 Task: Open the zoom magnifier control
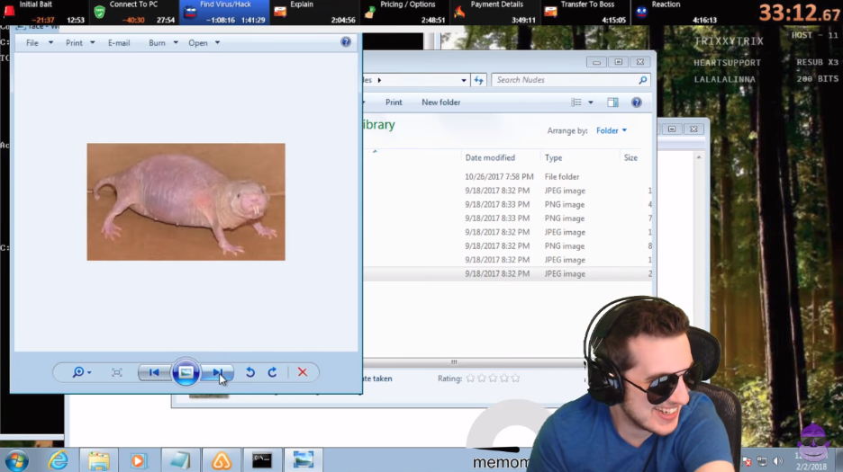81,372
